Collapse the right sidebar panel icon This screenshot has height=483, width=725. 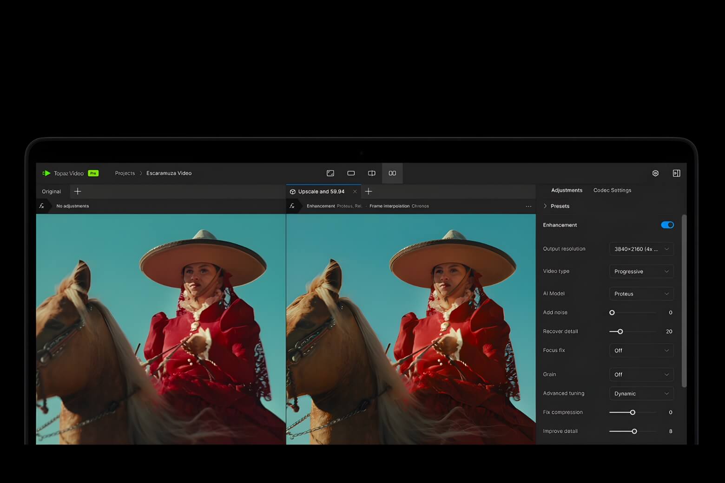676,173
